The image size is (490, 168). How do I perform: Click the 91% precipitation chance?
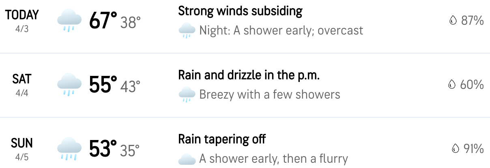coord(473,149)
